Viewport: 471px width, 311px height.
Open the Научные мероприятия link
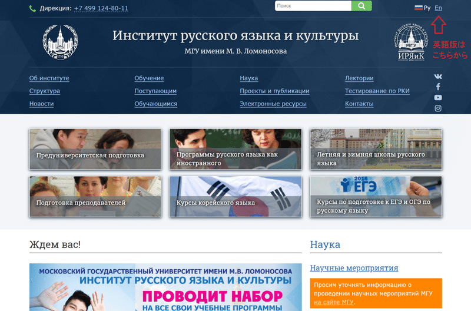click(x=354, y=268)
